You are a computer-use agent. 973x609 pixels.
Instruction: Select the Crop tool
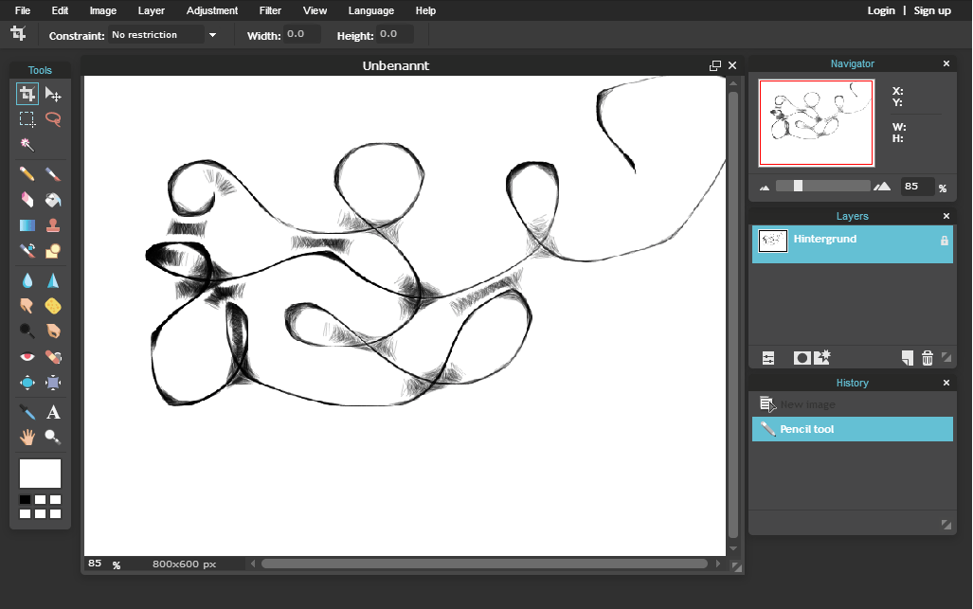click(27, 94)
